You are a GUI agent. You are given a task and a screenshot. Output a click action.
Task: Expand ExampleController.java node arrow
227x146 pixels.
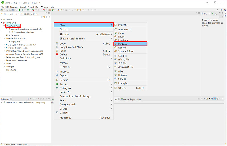10,32
